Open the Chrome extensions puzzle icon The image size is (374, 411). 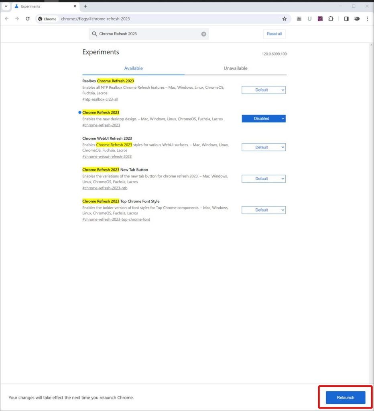point(331,18)
